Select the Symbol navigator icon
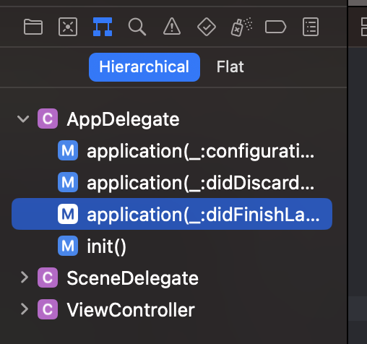Screen dimensions: 367x344 (x=103, y=27)
